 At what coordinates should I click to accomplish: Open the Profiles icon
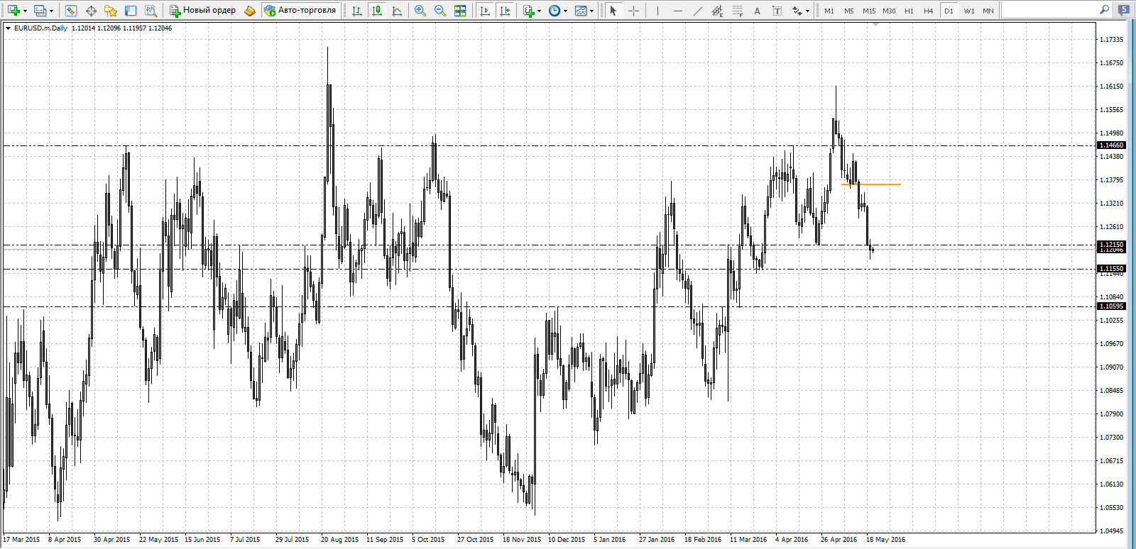[40, 11]
